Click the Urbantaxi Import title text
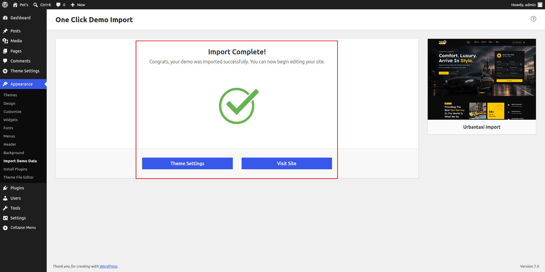Screen dimensions: 545x272 click(x=482, y=127)
